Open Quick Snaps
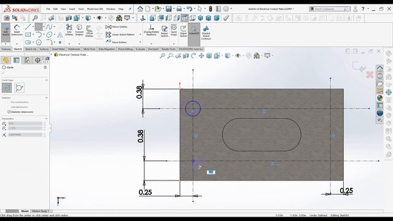Viewport: 393px width, 221px height. (x=174, y=30)
